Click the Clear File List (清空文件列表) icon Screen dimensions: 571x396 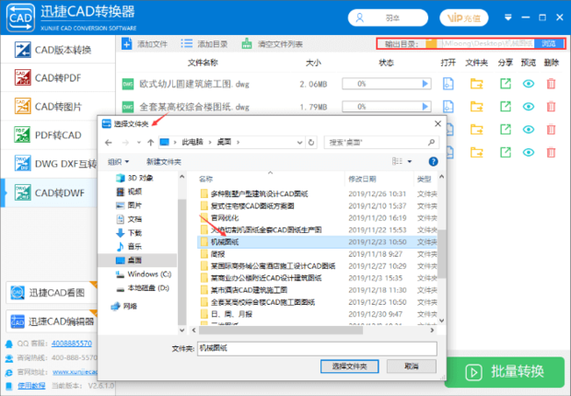(247, 43)
